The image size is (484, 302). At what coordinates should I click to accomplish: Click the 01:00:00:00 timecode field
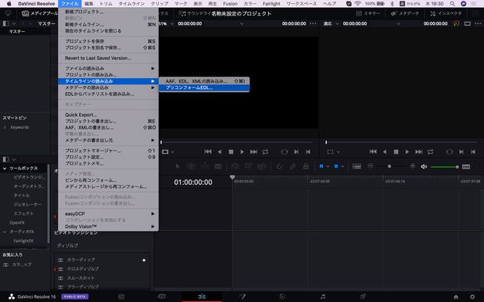193,183
